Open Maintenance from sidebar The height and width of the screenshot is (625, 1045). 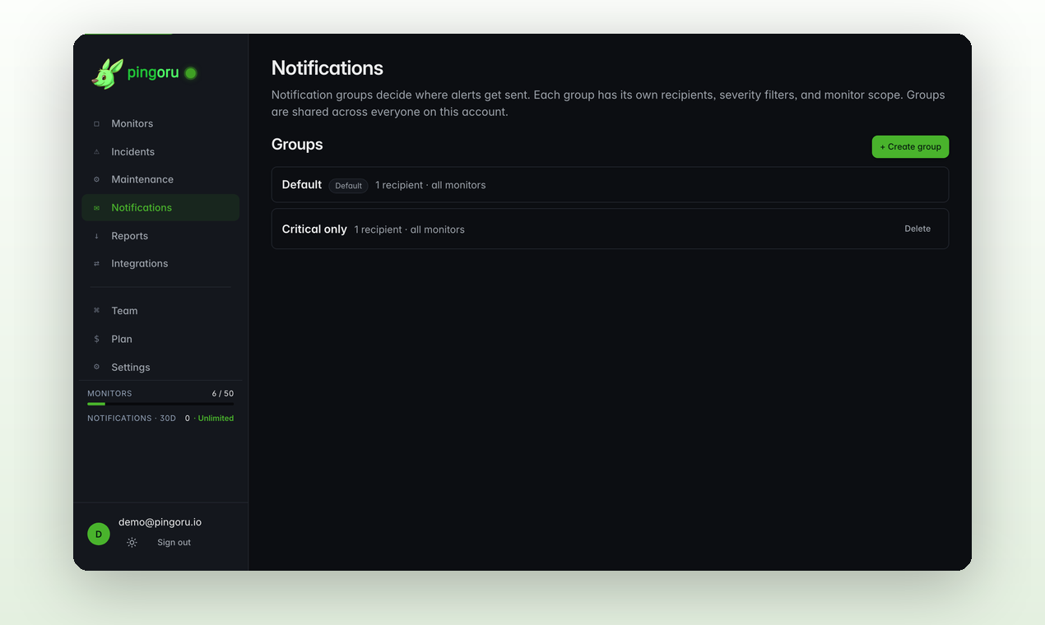point(160,179)
